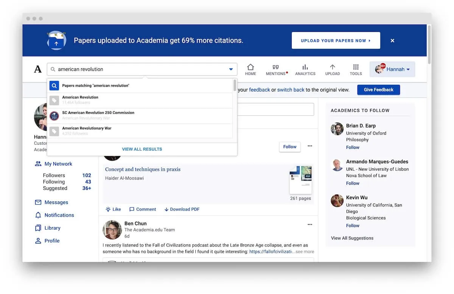Click SC 250 Commission logo thumbnail
Screen dimensions: 454x294
click(x=54, y=116)
